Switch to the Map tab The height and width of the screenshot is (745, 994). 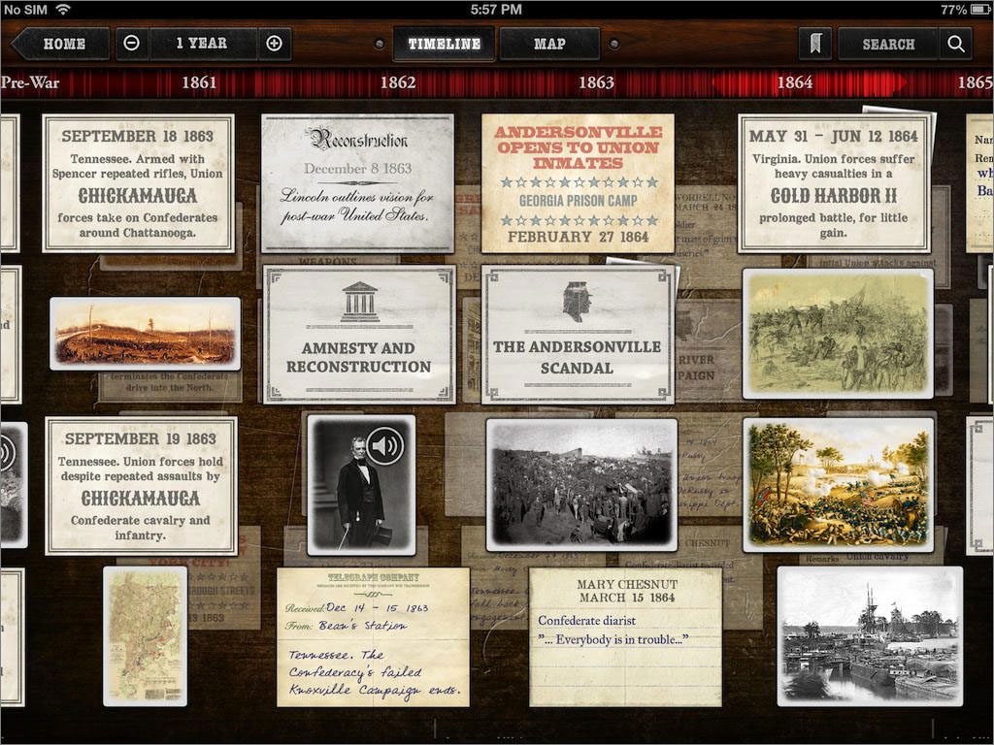[549, 44]
